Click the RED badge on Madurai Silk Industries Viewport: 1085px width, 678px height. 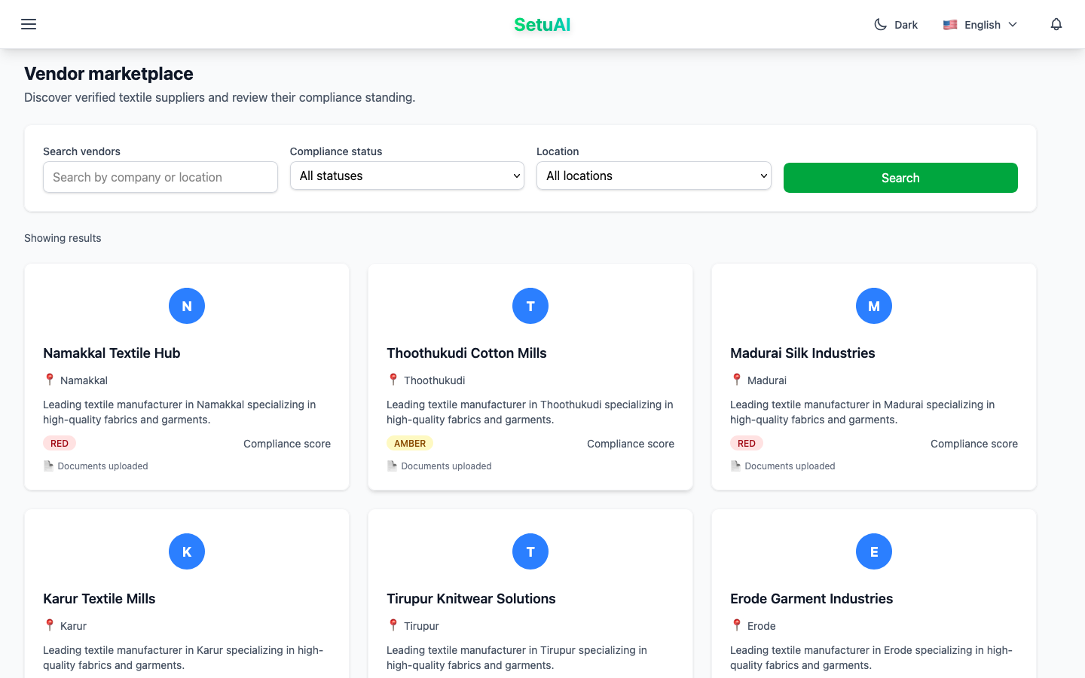[747, 444]
